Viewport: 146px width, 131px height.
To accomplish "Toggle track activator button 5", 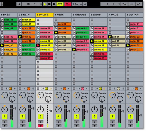I will pos(76,116).
